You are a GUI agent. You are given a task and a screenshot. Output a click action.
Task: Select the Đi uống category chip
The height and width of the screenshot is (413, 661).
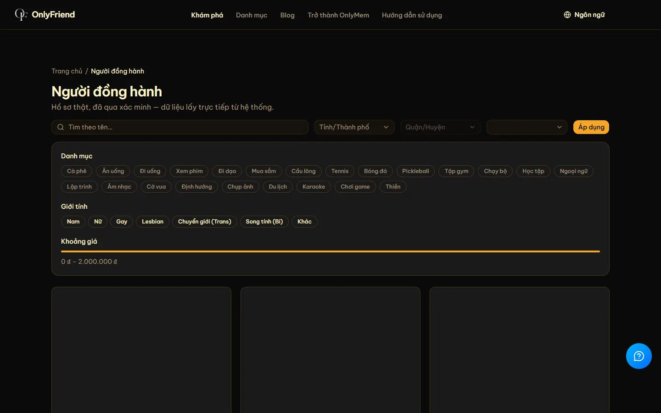150,171
